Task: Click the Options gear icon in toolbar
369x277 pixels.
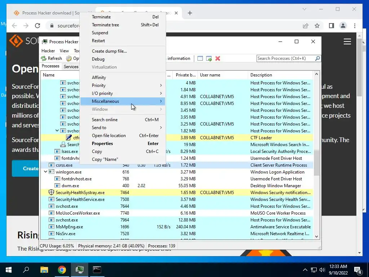Action: [69, 58]
